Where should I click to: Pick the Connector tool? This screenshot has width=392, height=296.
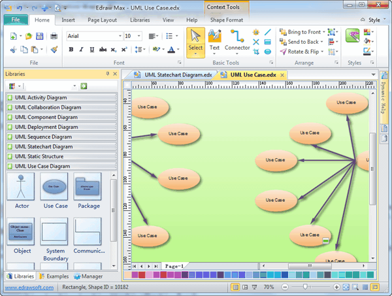coord(237,40)
